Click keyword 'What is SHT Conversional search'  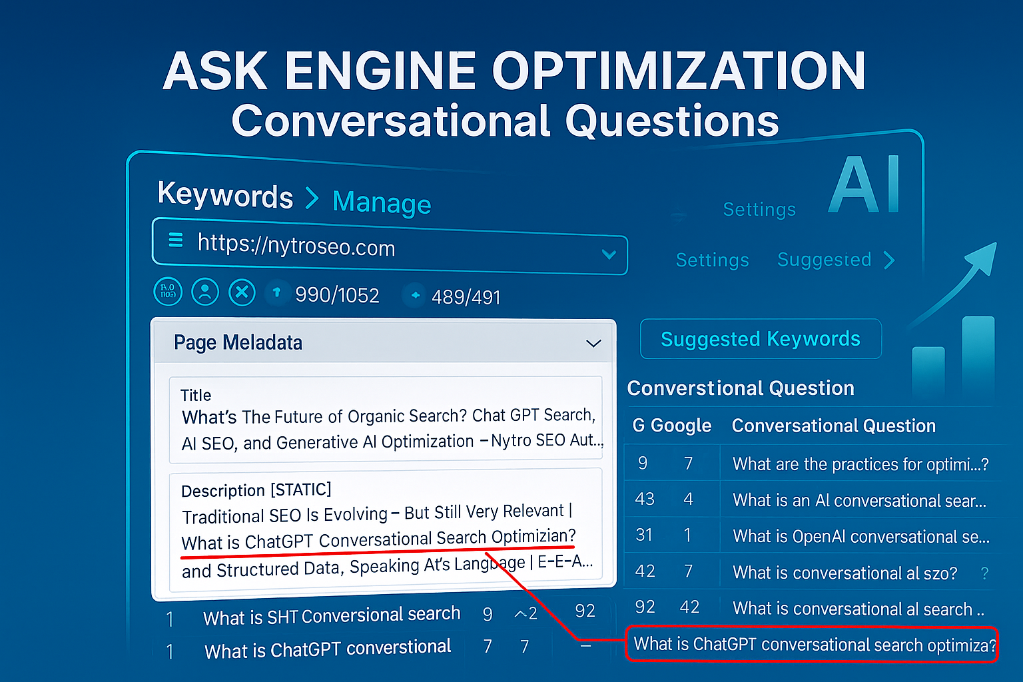pyautogui.click(x=332, y=615)
